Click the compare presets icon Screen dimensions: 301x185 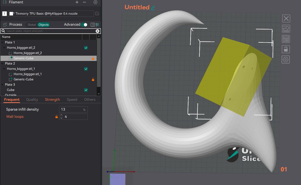98,25
